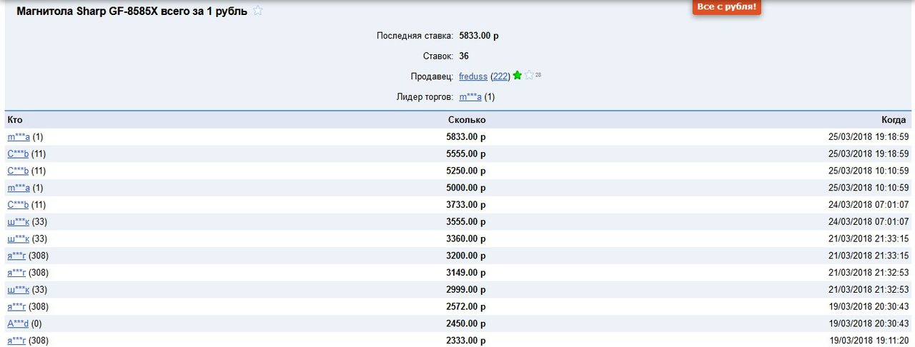
Task: Open bidder ш***к on 2999.00 bid row
Action: [x=18, y=290]
